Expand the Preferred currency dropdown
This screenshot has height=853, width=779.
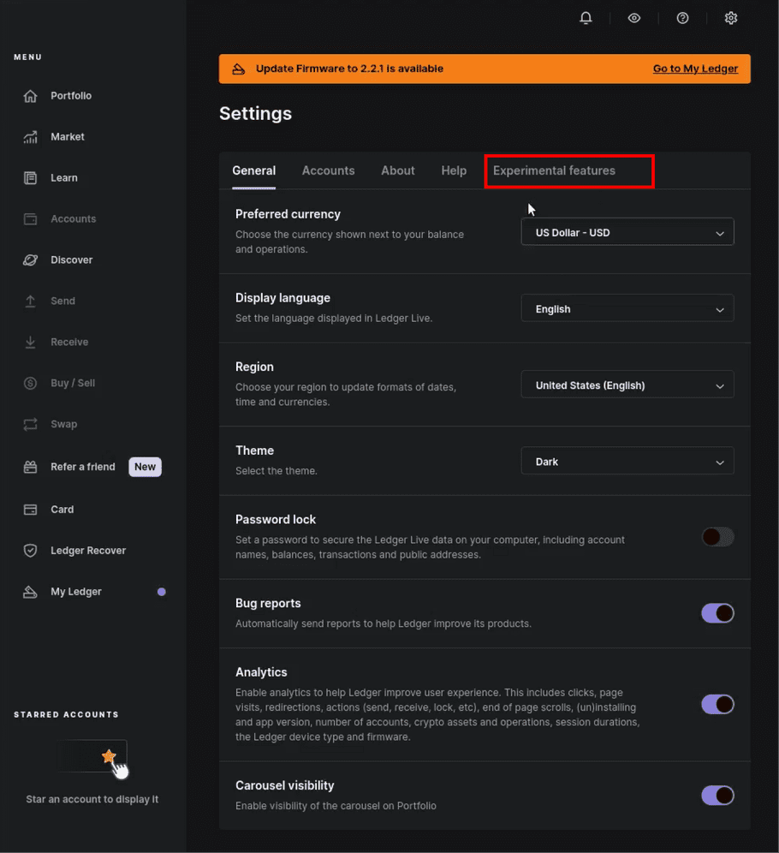point(627,233)
